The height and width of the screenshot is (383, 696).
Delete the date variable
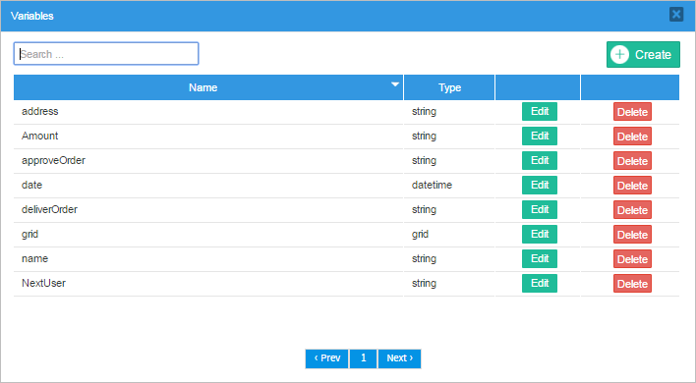632,186
